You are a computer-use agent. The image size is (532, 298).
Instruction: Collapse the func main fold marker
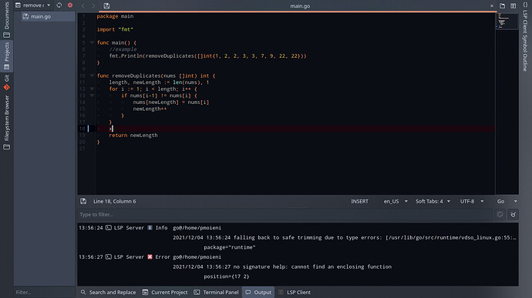(92, 42)
